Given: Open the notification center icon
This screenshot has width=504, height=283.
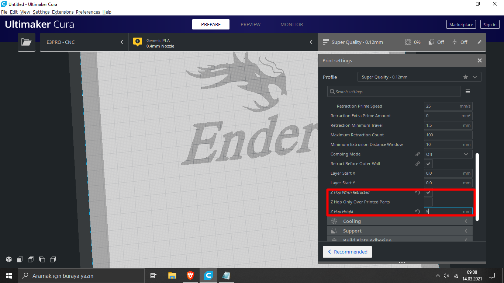Looking at the screenshot, I should click(492, 276).
